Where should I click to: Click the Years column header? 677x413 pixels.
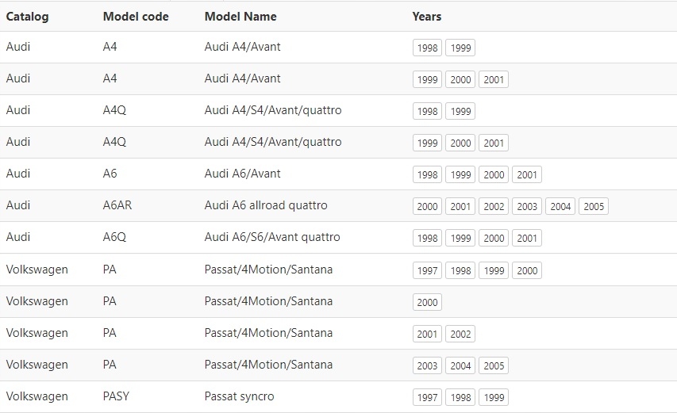(x=426, y=17)
